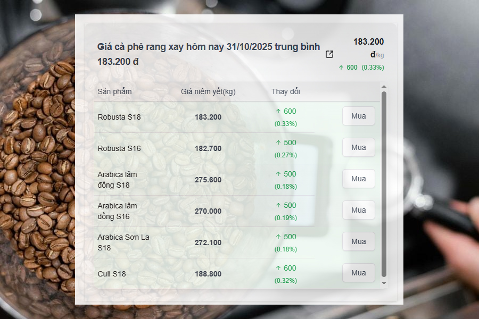This screenshot has height=319, width=479.
Task: Click the scrollbar up arrow
Action: click(x=384, y=87)
